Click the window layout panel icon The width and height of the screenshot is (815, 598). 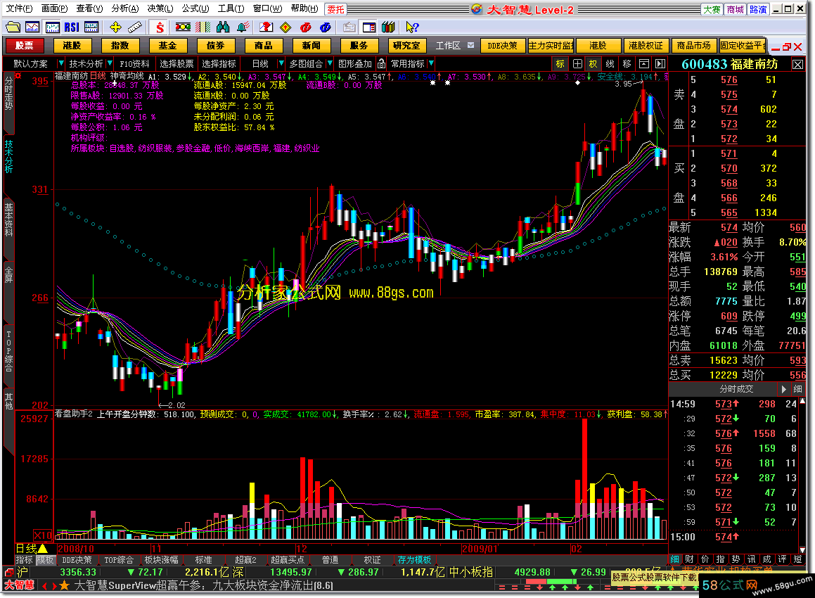tap(369, 27)
